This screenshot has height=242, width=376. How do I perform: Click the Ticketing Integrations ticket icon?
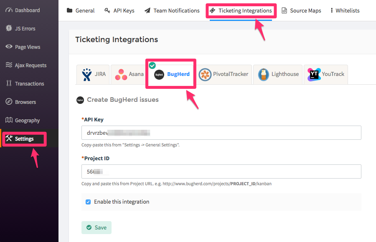click(213, 10)
